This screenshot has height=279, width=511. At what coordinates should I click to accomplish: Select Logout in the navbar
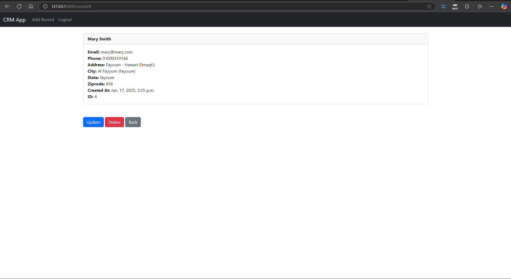65,20
